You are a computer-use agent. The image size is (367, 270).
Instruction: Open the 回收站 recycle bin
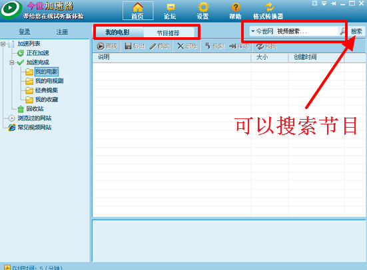click(x=35, y=108)
